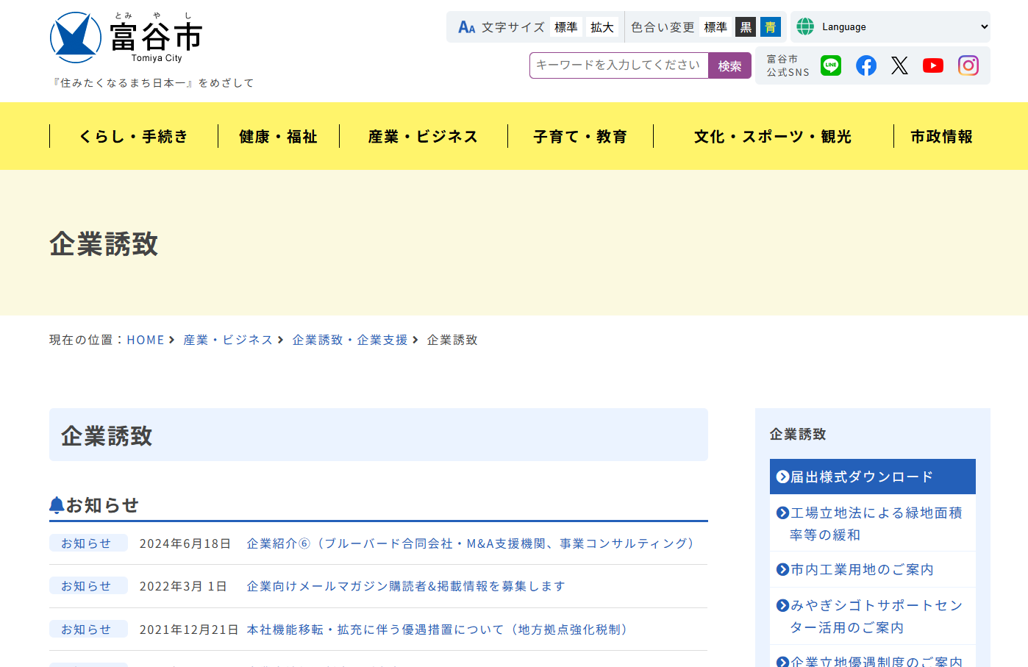Click the date 2021年12月21日
This screenshot has width=1028, height=667.
point(189,629)
